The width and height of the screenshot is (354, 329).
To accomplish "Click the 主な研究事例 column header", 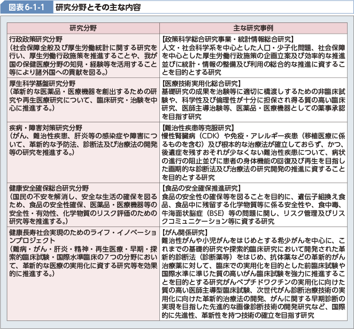I will point(253,27).
